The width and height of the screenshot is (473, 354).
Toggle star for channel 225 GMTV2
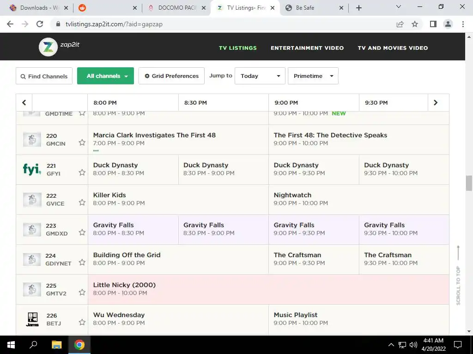82,292
